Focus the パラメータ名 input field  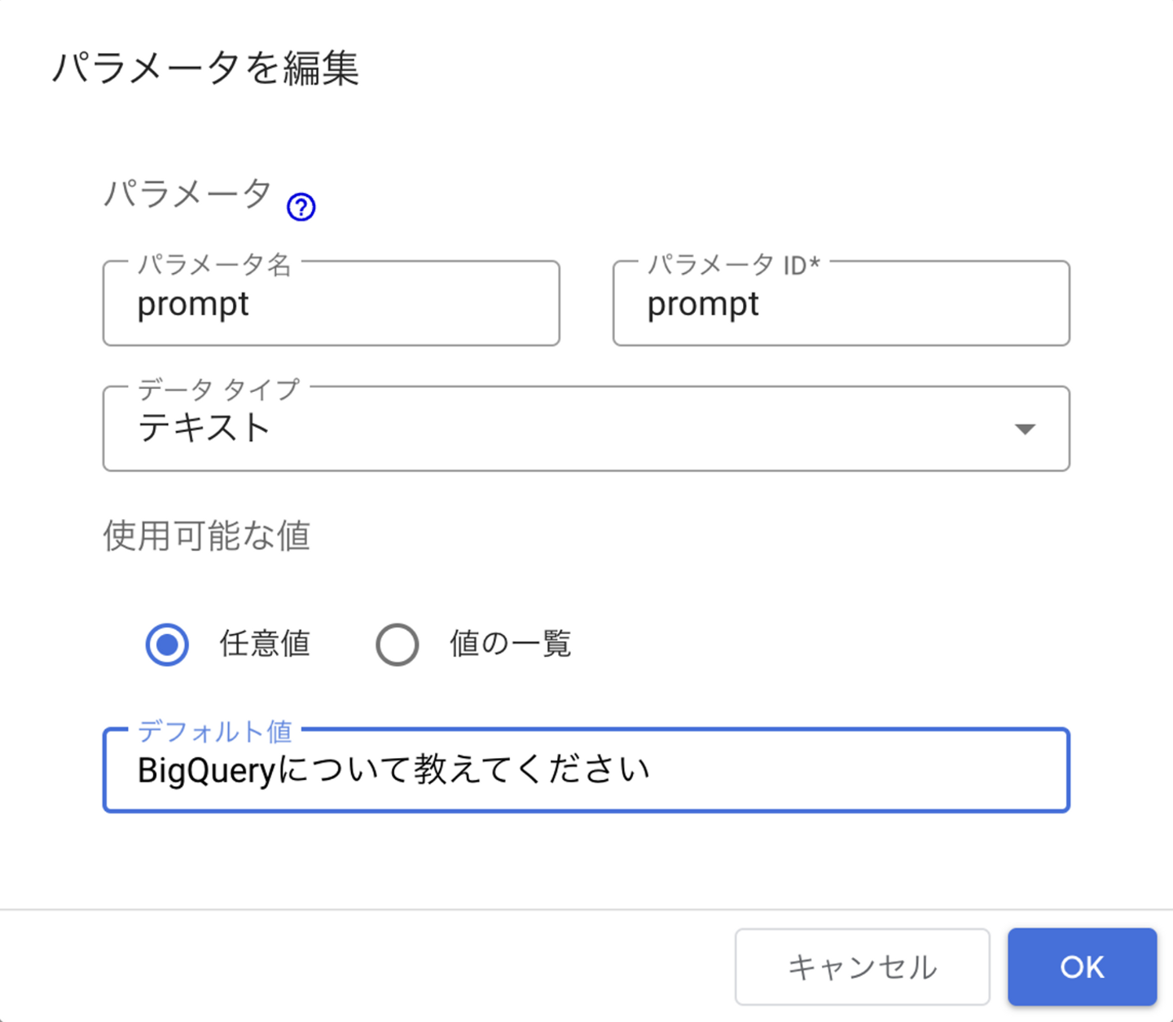[x=331, y=304]
